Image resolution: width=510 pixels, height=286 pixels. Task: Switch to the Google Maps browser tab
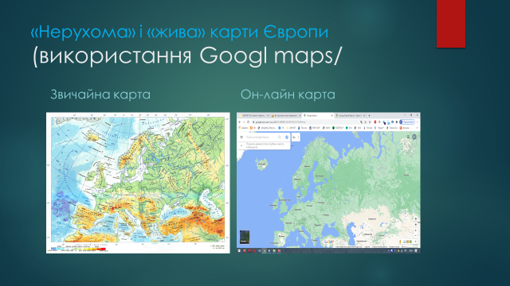coord(318,115)
